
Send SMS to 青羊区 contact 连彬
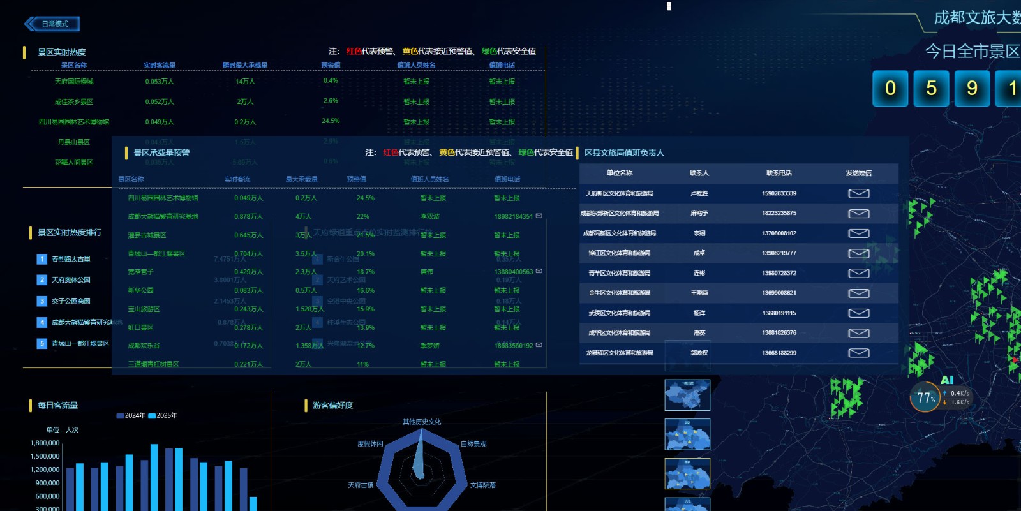[858, 273]
